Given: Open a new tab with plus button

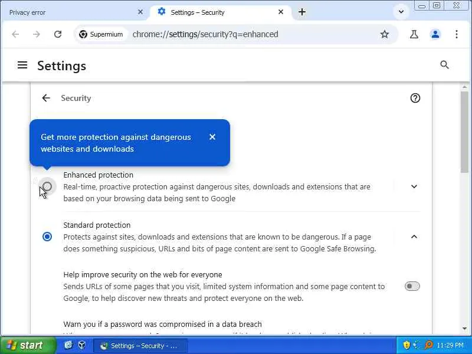Looking at the screenshot, I should point(302,12).
